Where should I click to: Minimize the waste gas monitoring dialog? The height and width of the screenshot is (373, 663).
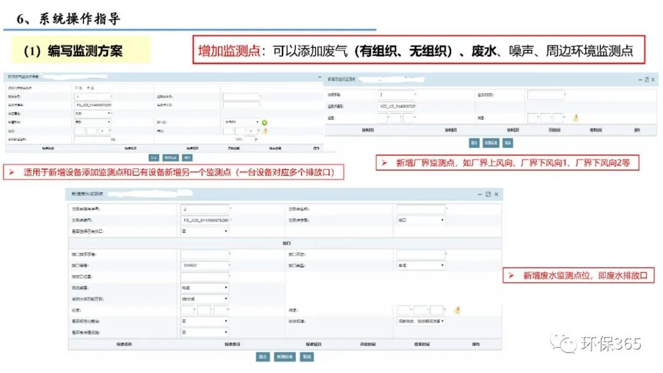pos(319,77)
